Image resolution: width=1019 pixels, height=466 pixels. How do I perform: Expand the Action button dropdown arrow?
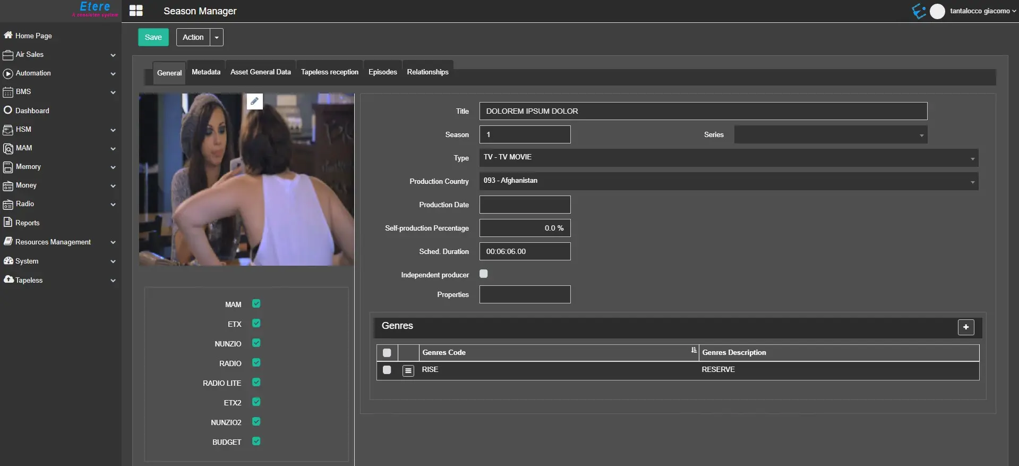point(217,38)
